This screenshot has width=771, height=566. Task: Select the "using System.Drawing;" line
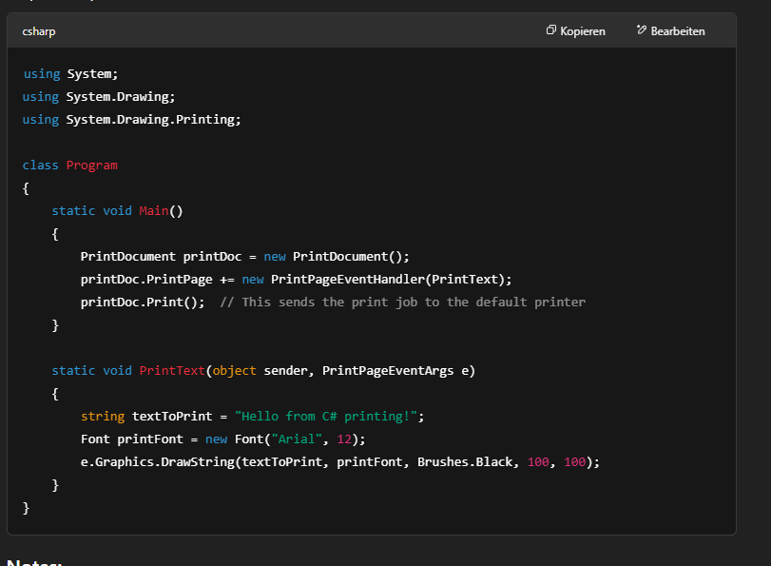point(99,96)
